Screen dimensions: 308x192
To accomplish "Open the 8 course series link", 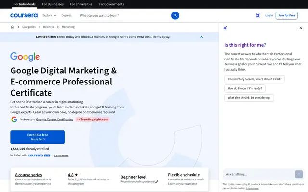I will click(x=28, y=175).
